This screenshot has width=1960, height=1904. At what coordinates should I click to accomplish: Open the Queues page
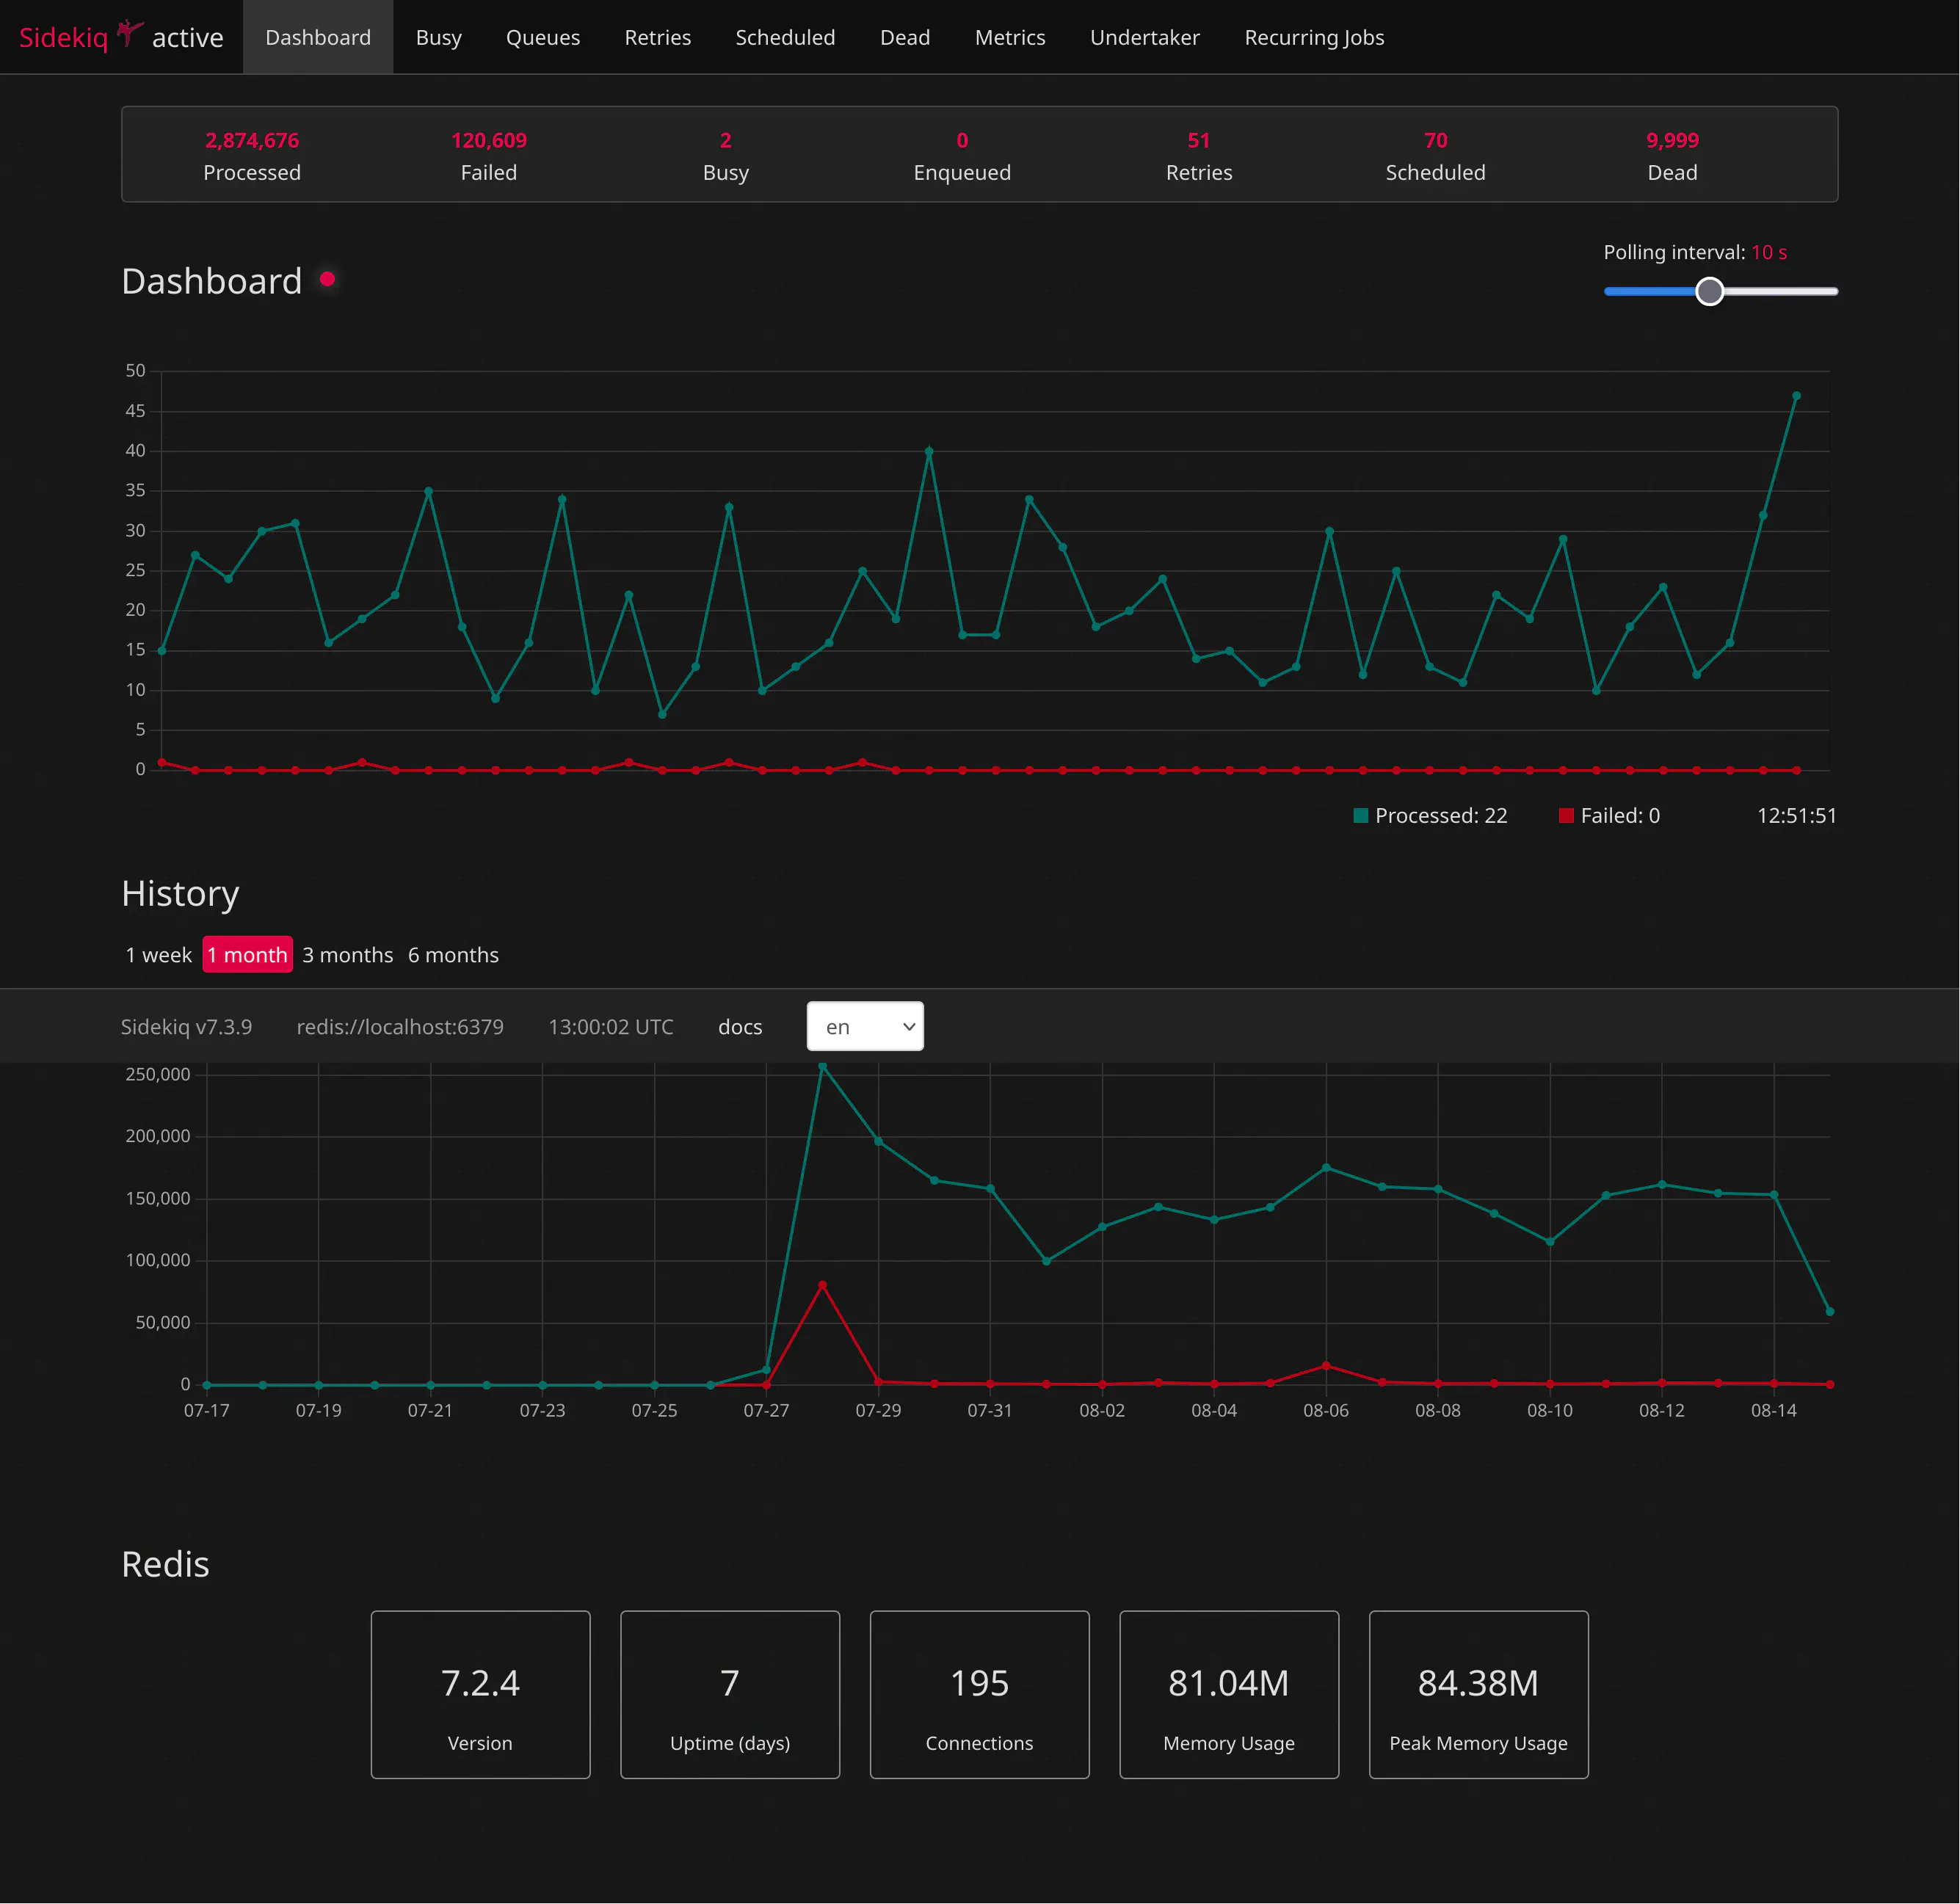pos(543,37)
